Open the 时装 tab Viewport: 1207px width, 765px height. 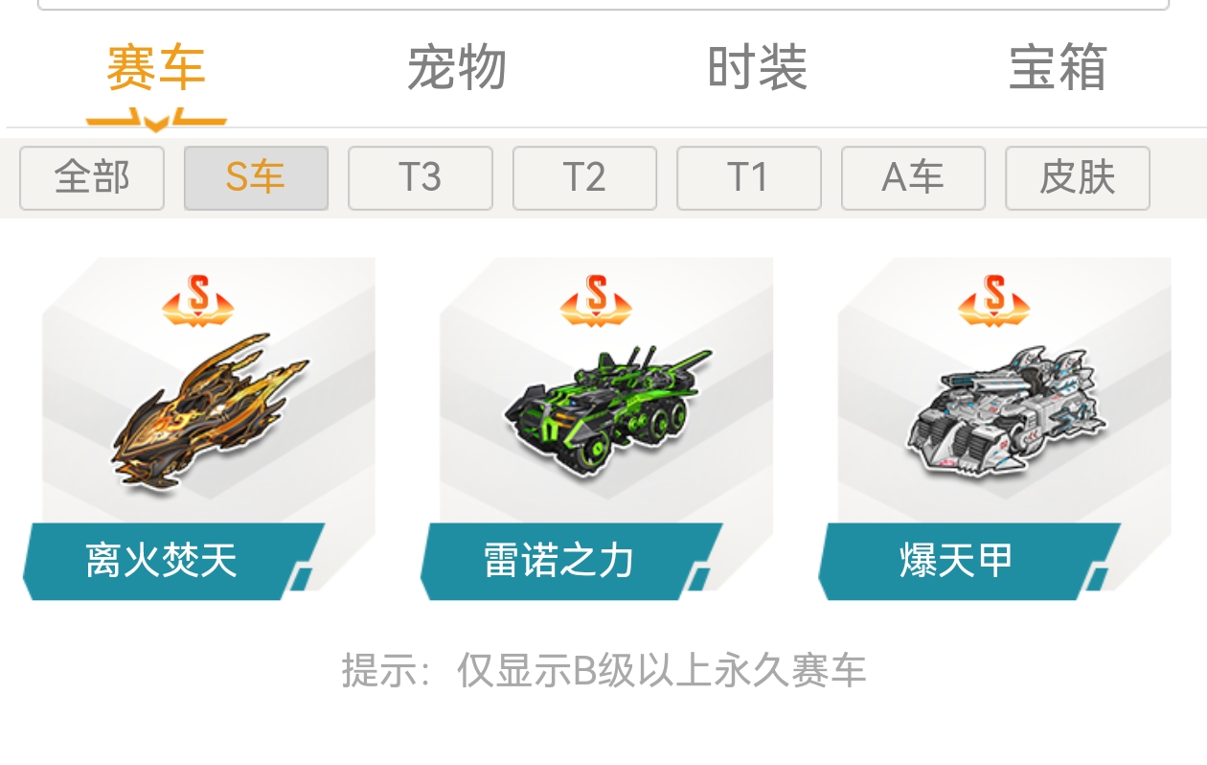(758, 68)
